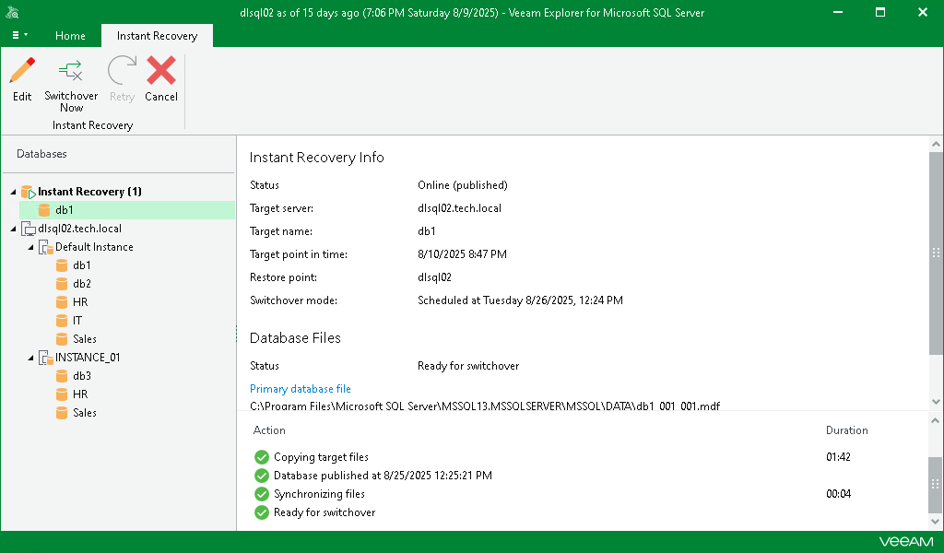
Task: Click the red Cancel icon
Action: point(161,71)
